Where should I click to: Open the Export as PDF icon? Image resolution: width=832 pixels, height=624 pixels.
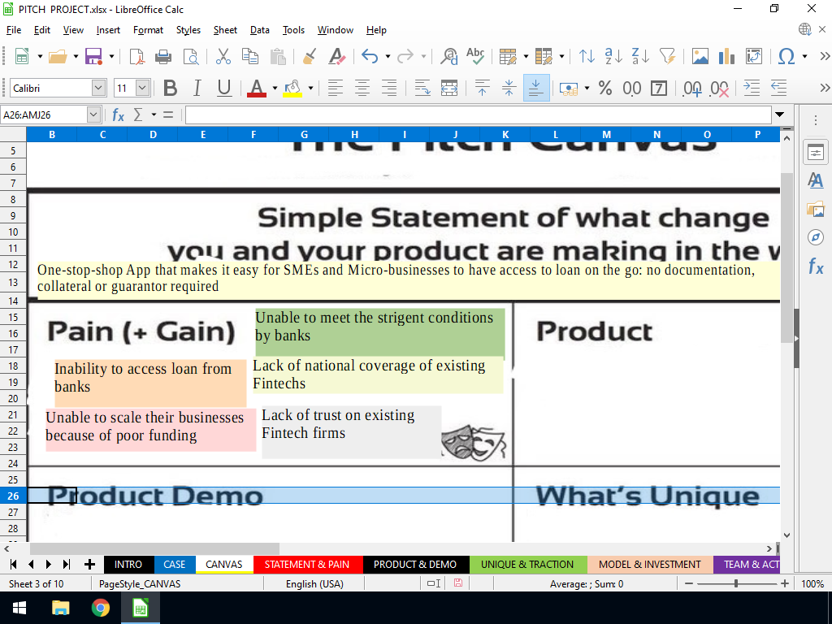[136, 56]
